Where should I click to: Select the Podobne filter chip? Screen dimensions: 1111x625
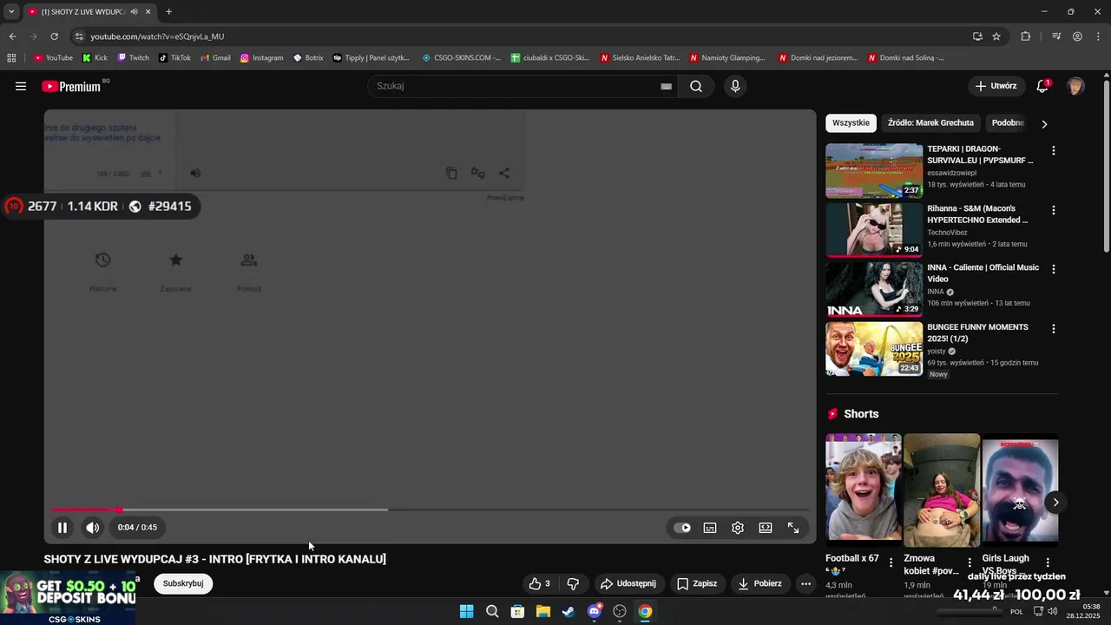click(x=1008, y=123)
